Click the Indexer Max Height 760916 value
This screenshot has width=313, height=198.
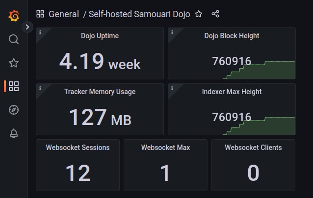click(232, 117)
